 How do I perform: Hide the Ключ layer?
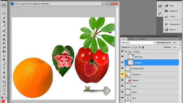pos(122,92)
